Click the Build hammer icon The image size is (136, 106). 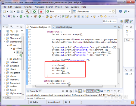point(27,11)
